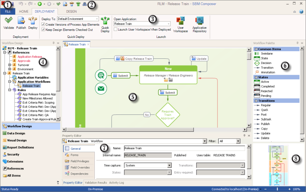Select the New Milestones Allowed rule
The height and width of the screenshot is (192, 306).
[x=38, y=98]
